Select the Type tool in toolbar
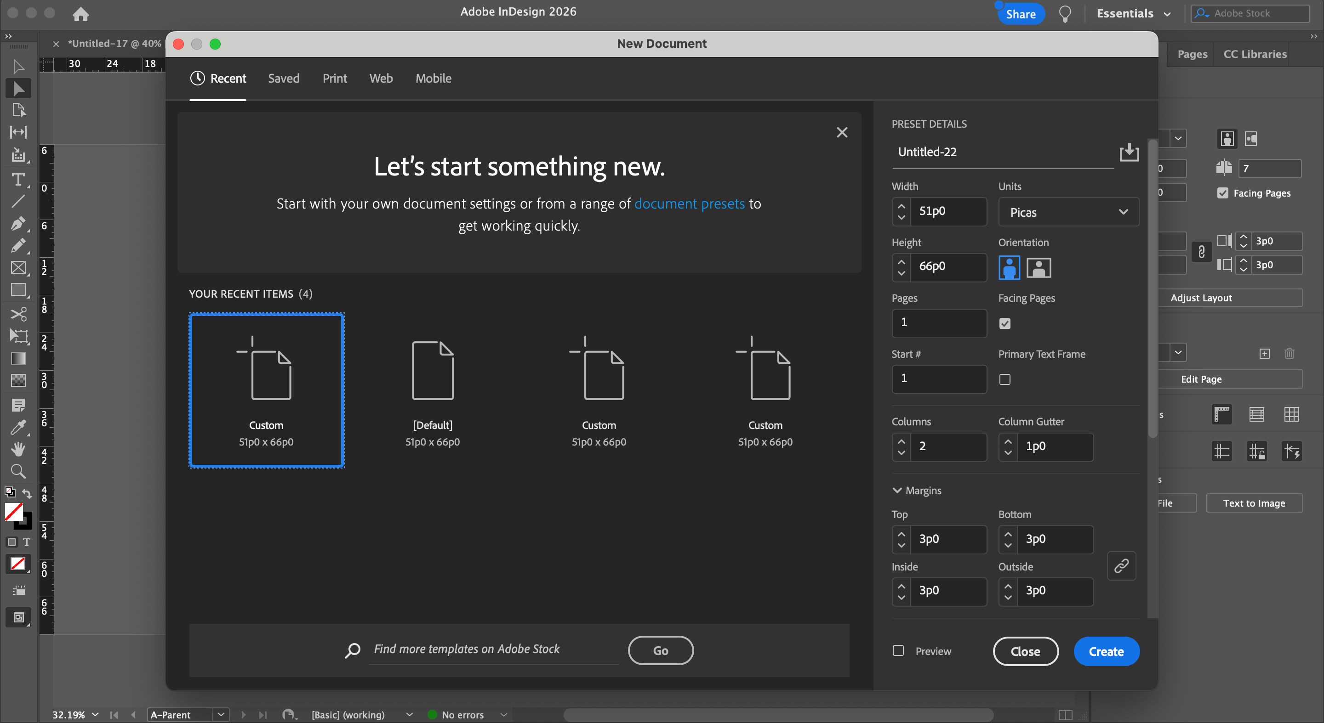Image resolution: width=1324 pixels, height=723 pixels. [18, 179]
